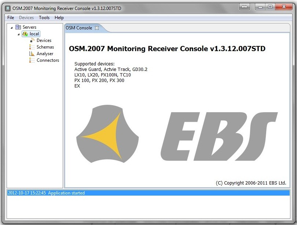
Task: Maximize the OSM.2007 window
Action: coord(270,7)
